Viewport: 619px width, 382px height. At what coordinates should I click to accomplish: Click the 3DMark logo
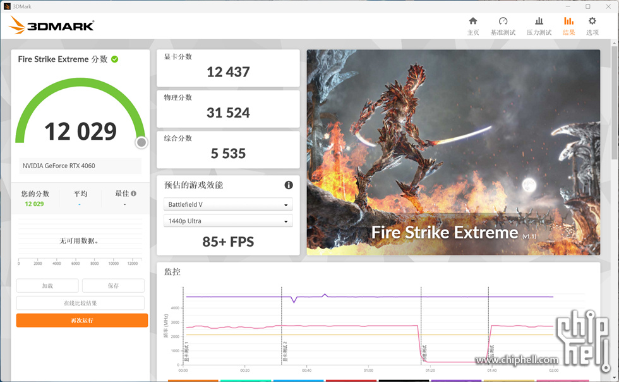click(x=51, y=25)
